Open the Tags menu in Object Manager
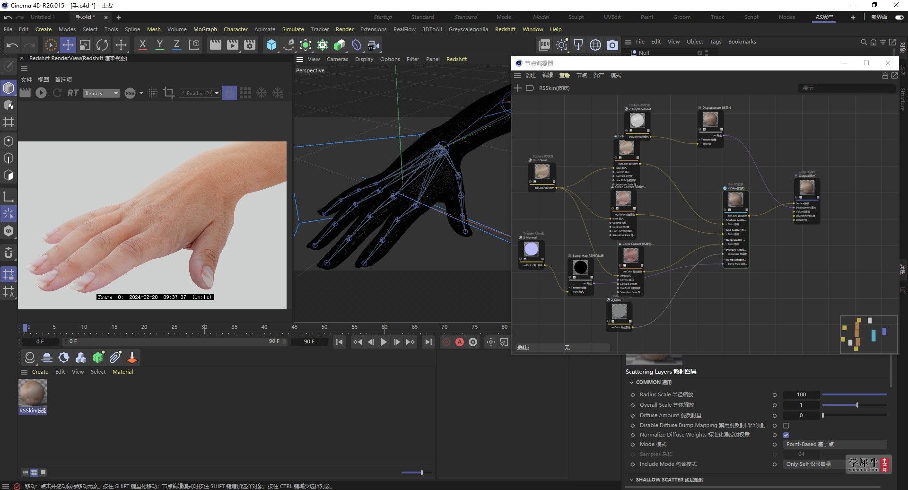The width and height of the screenshot is (908, 490). pyautogui.click(x=716, y=42)
